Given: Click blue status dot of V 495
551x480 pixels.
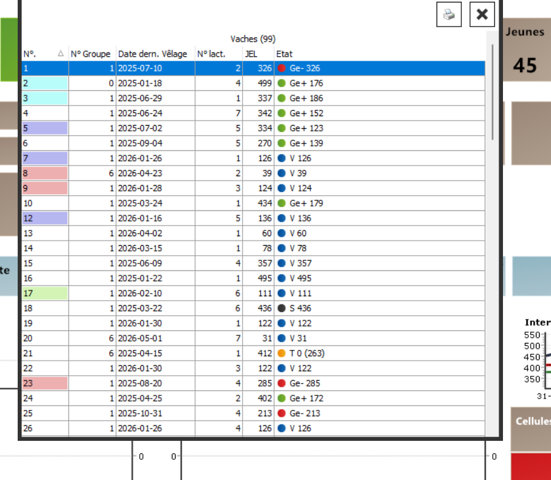Looking at the screenshot, I should pyautogui.click(x=281, y=278).
